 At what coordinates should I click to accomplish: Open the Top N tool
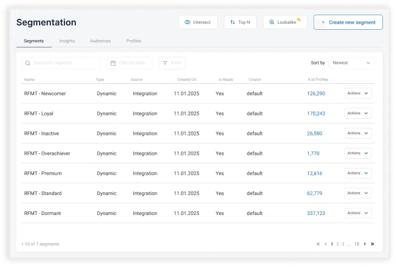[240, 22]
